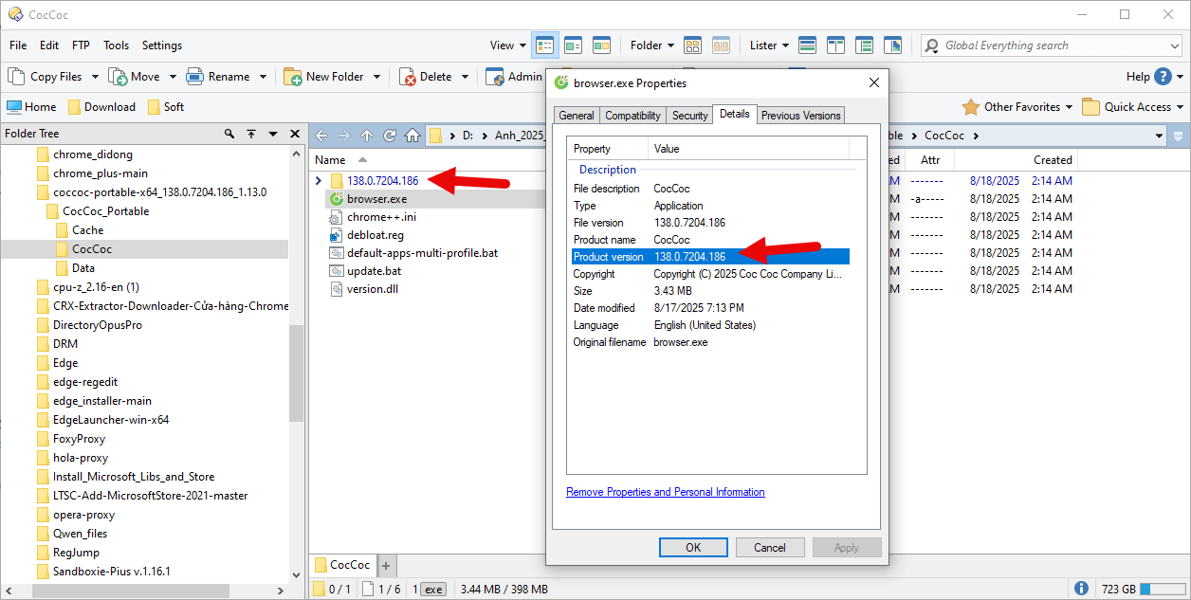The width and height of the screenshot is (1191, 600).
Task: Open the Edit menu
Action: [49, 45]
